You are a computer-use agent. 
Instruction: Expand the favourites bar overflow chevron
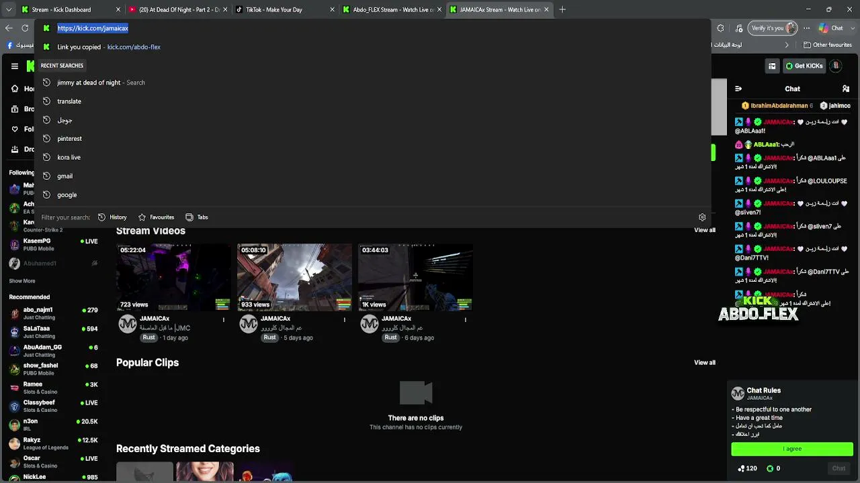tap(787, 45)
